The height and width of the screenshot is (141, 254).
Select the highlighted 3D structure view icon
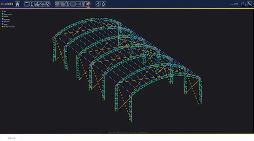(88, 4)
